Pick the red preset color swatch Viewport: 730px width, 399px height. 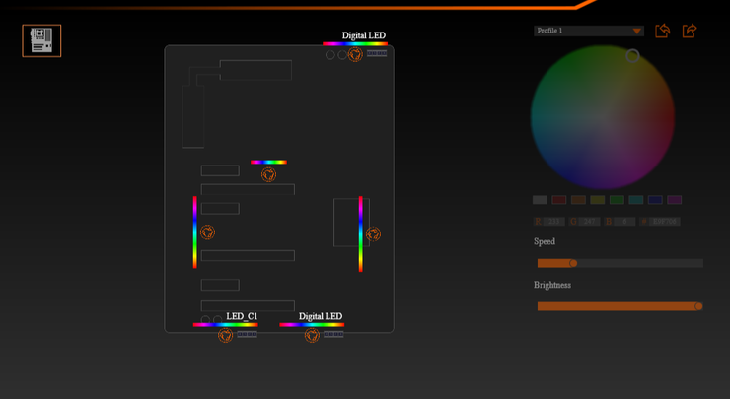point(559,200)
